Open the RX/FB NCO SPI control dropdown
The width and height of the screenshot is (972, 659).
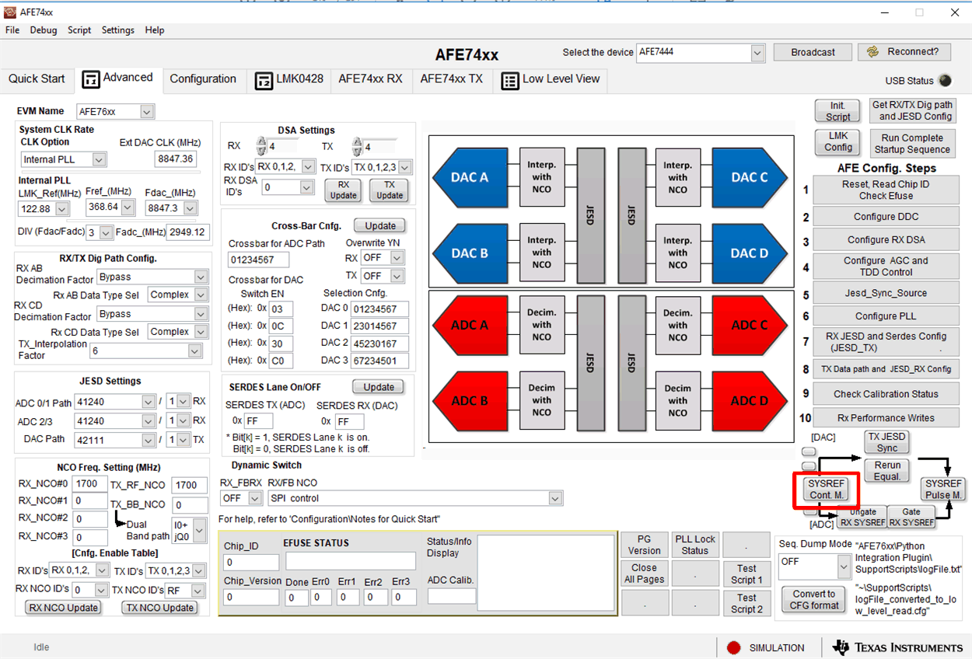(554, 498)
